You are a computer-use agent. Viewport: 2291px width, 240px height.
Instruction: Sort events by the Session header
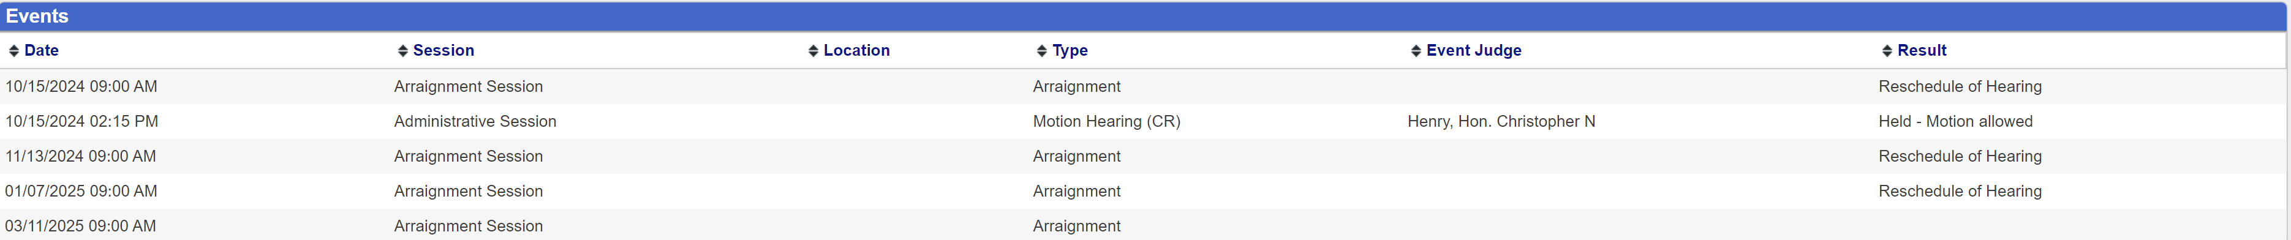pyautogui.click(x=443, y=51)
